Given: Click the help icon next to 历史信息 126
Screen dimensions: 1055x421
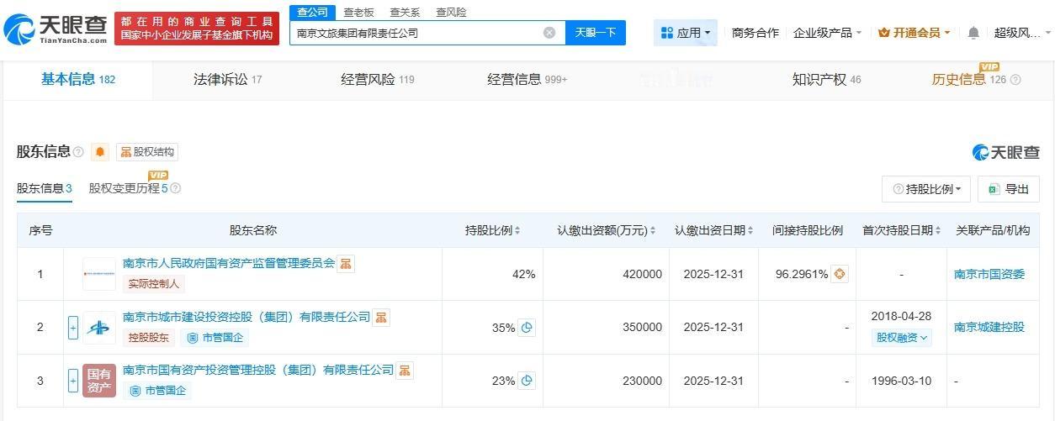Looking at the screenshot, I should 1015,80.
